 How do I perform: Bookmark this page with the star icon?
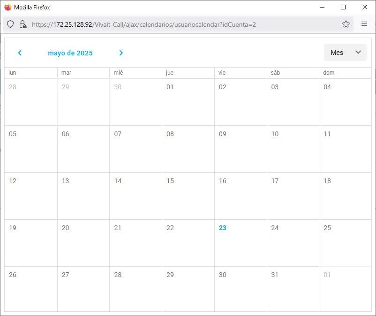(x=346, y=24)
